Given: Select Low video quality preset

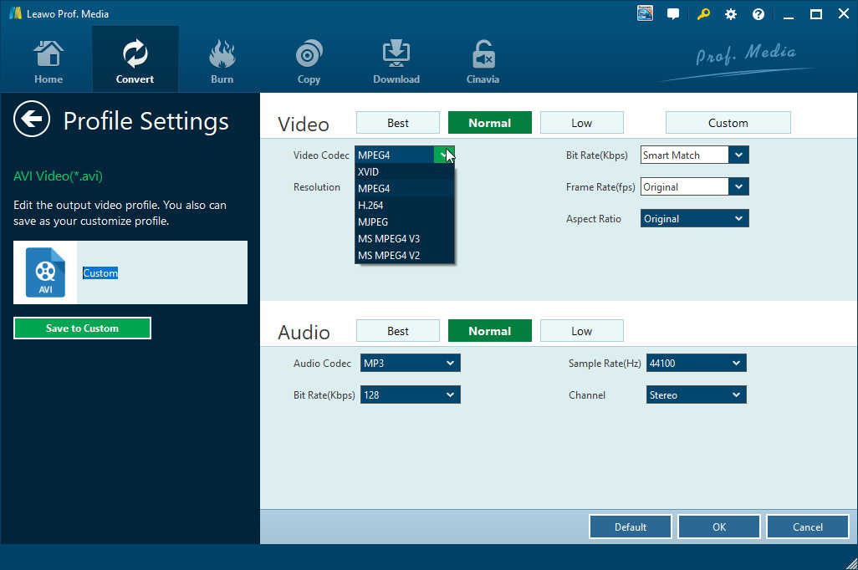Looking at the screenshot, I should click(582, 123).
